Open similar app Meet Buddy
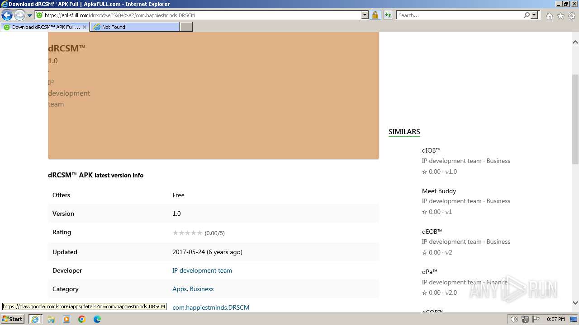The width and height of the screenshot is (579, 325). (439, 191)
